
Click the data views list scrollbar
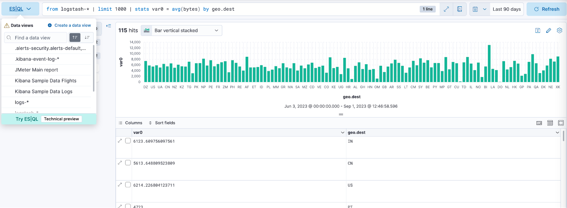tap(94, 68)
